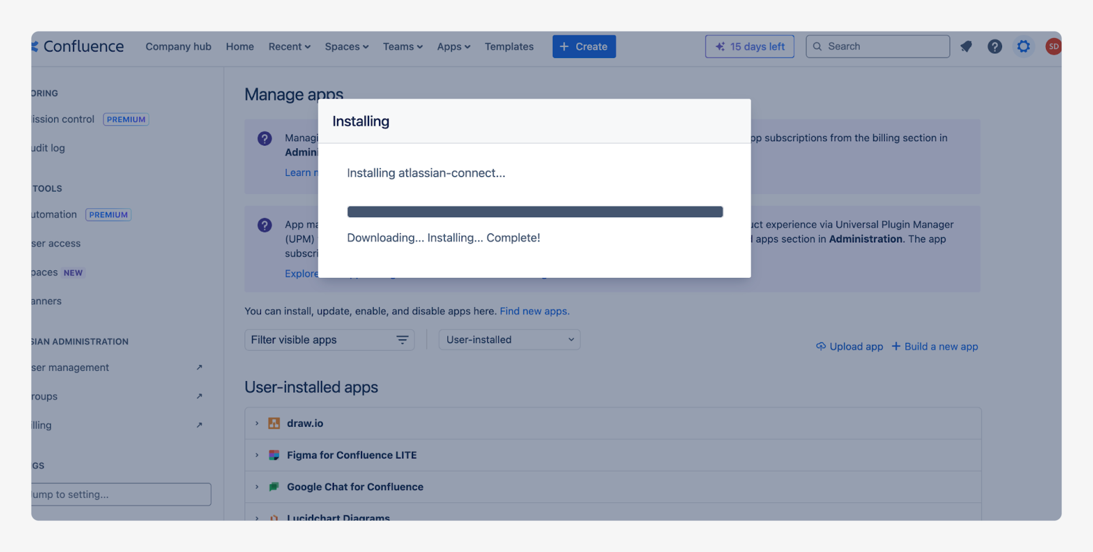The height and width of the screenshot is (552, 1093).
Task: Click the draw.io app icon
Action: (274, 423)
